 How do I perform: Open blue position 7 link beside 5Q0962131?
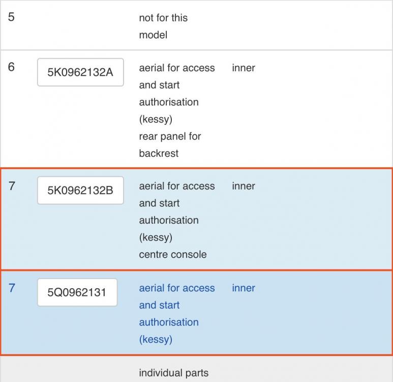click(x=12, y=288)
